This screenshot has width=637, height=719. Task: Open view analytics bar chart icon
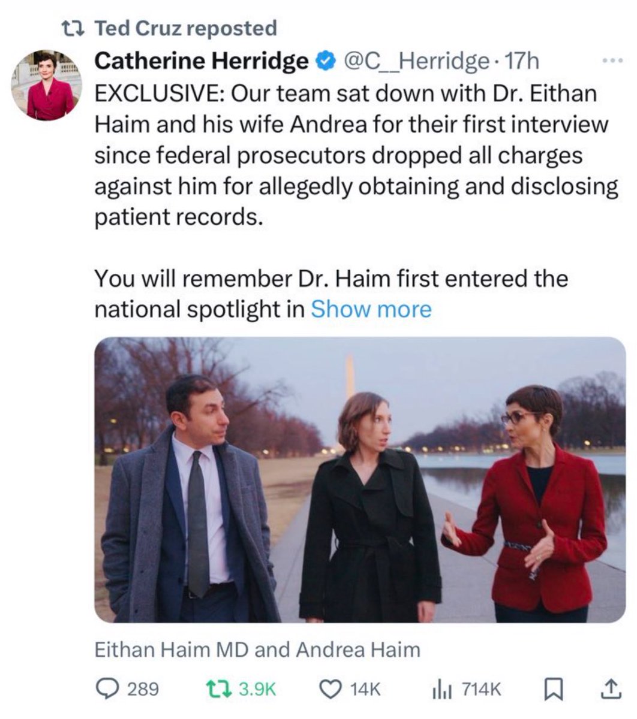click(441, 689)
